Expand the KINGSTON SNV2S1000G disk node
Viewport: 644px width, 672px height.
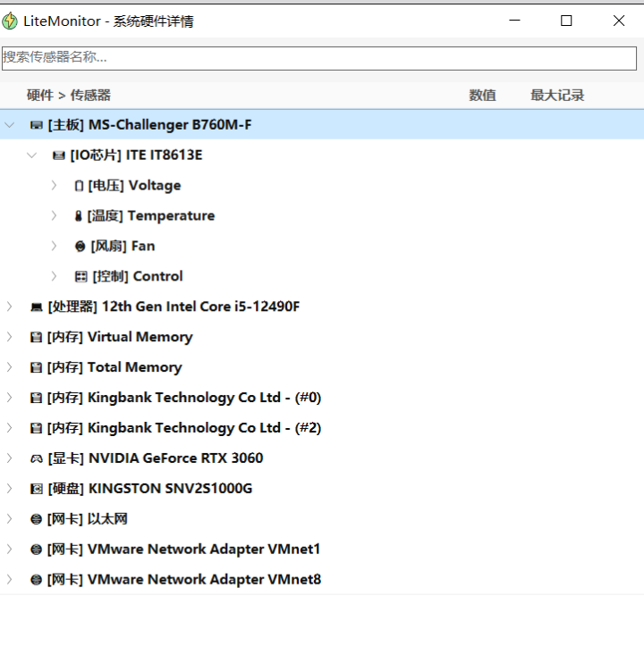10,489
